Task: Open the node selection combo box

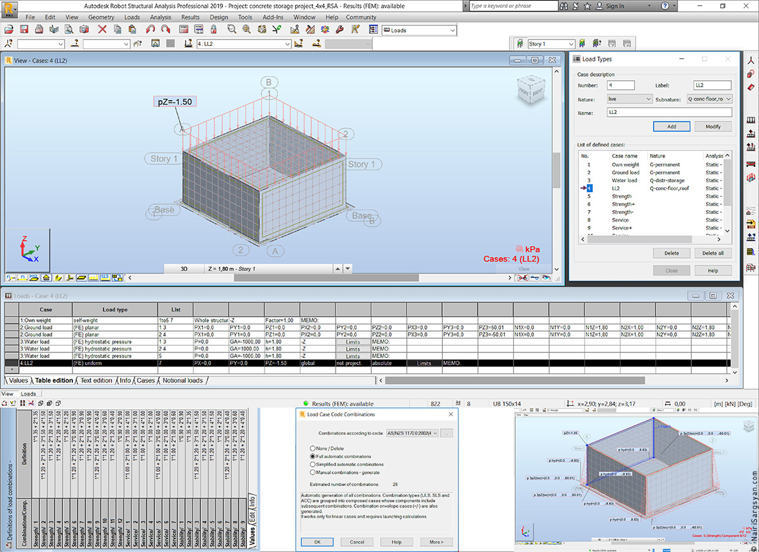Action: coord(41,44)
